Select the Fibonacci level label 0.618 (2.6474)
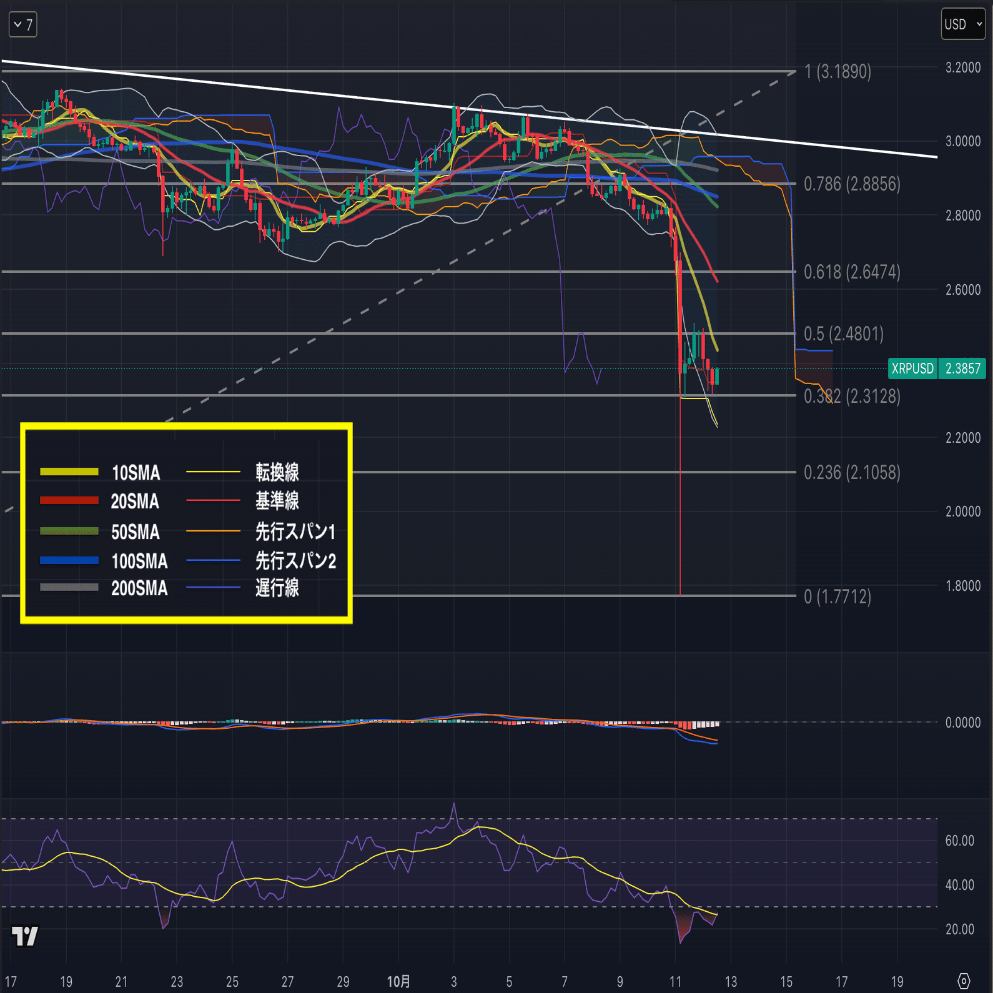 852,272
